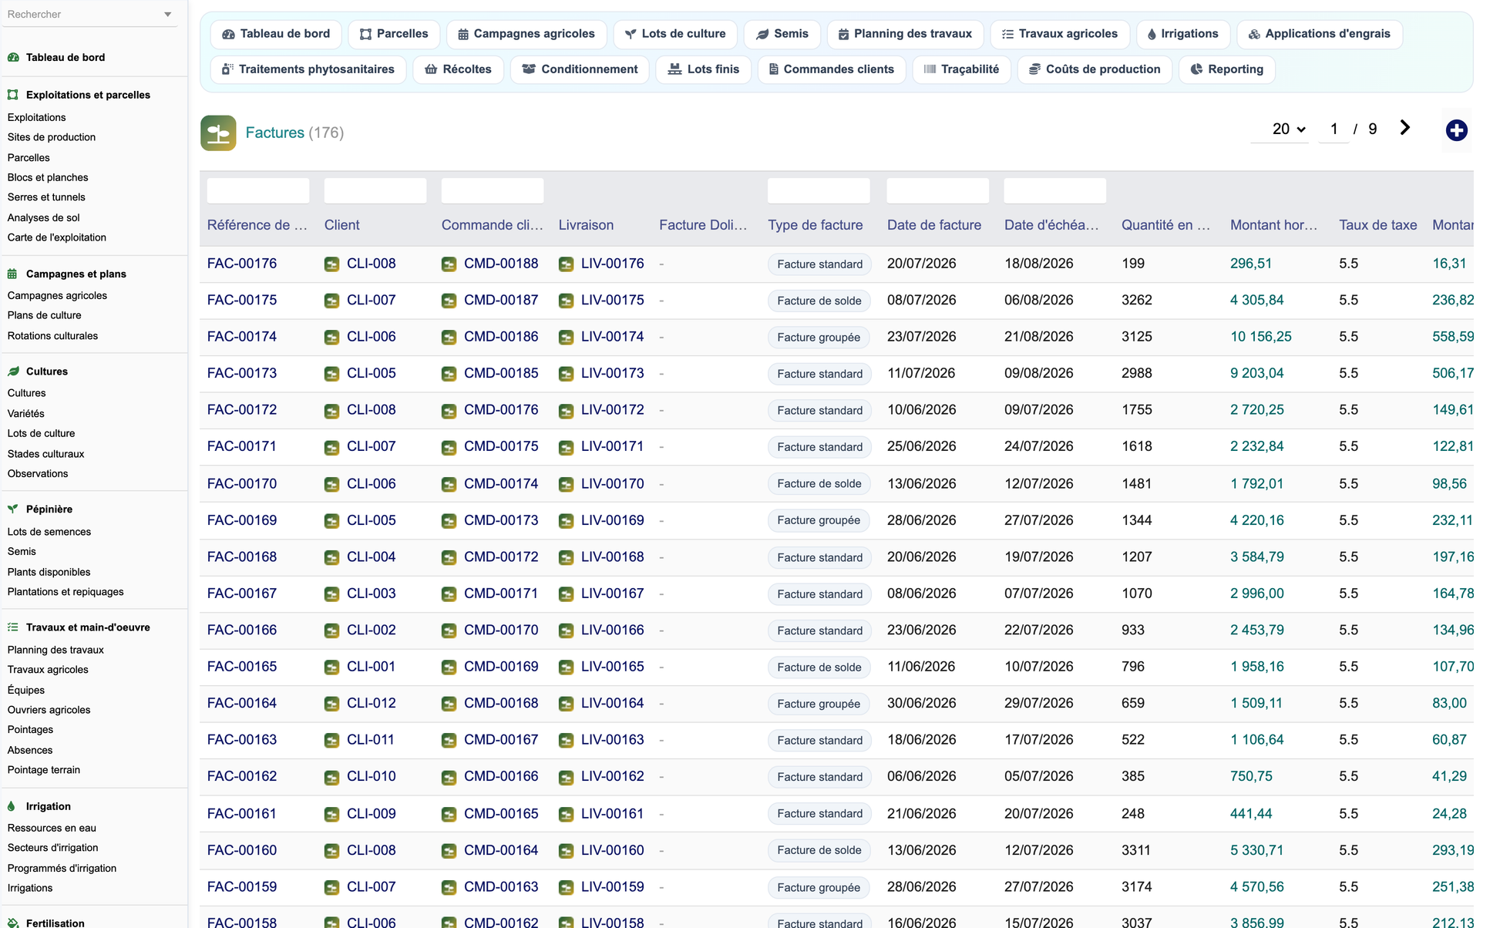Open Ouvriers agricoles in sidebar
Image resolution: width=1500 pixels, height=928 pixels.
pos(49,710)
